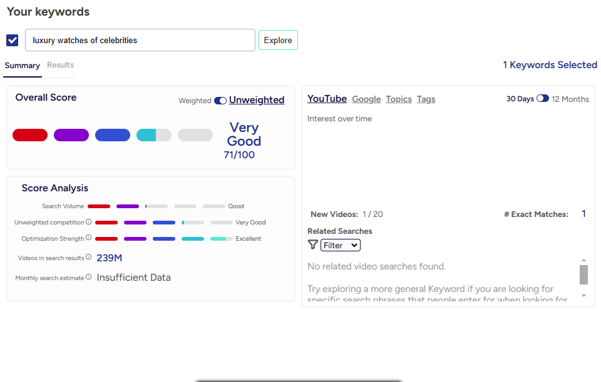Screen dimensions: 601x382
Task: Toggle the 30 Days/12 Months switch
Action: tap(543, 99)
